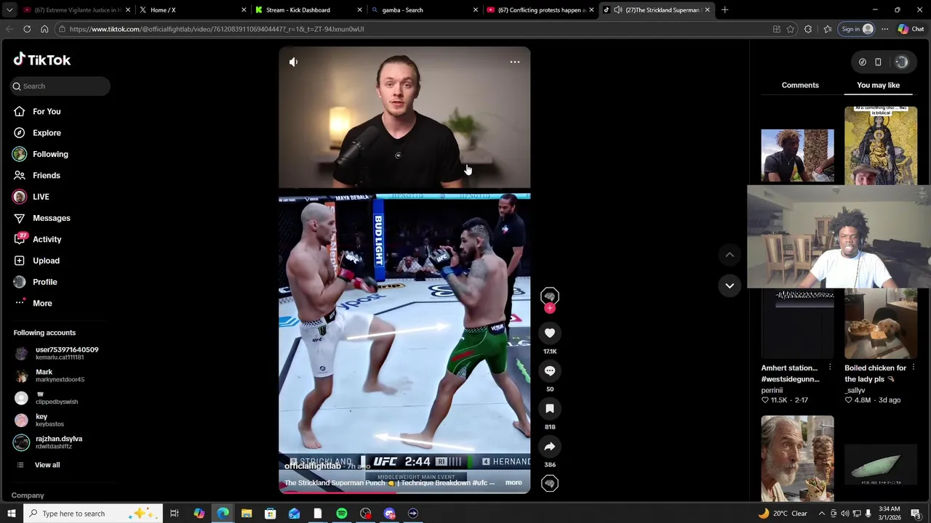Open options for Boiled chicken video

pyautogui.click(x=914, y=368)
